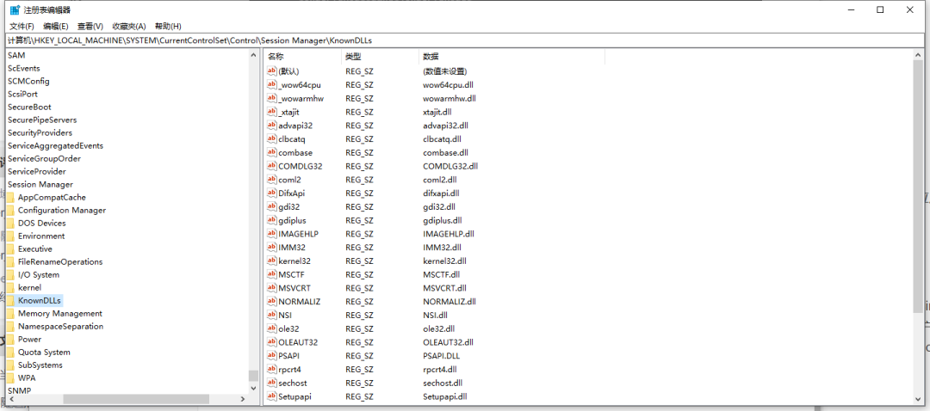
Task: Click left arrow of tree horizontal scrollbar
Action: click(10, 400)
